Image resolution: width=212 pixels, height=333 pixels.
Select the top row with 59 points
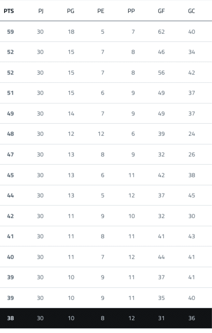(106, 32)
